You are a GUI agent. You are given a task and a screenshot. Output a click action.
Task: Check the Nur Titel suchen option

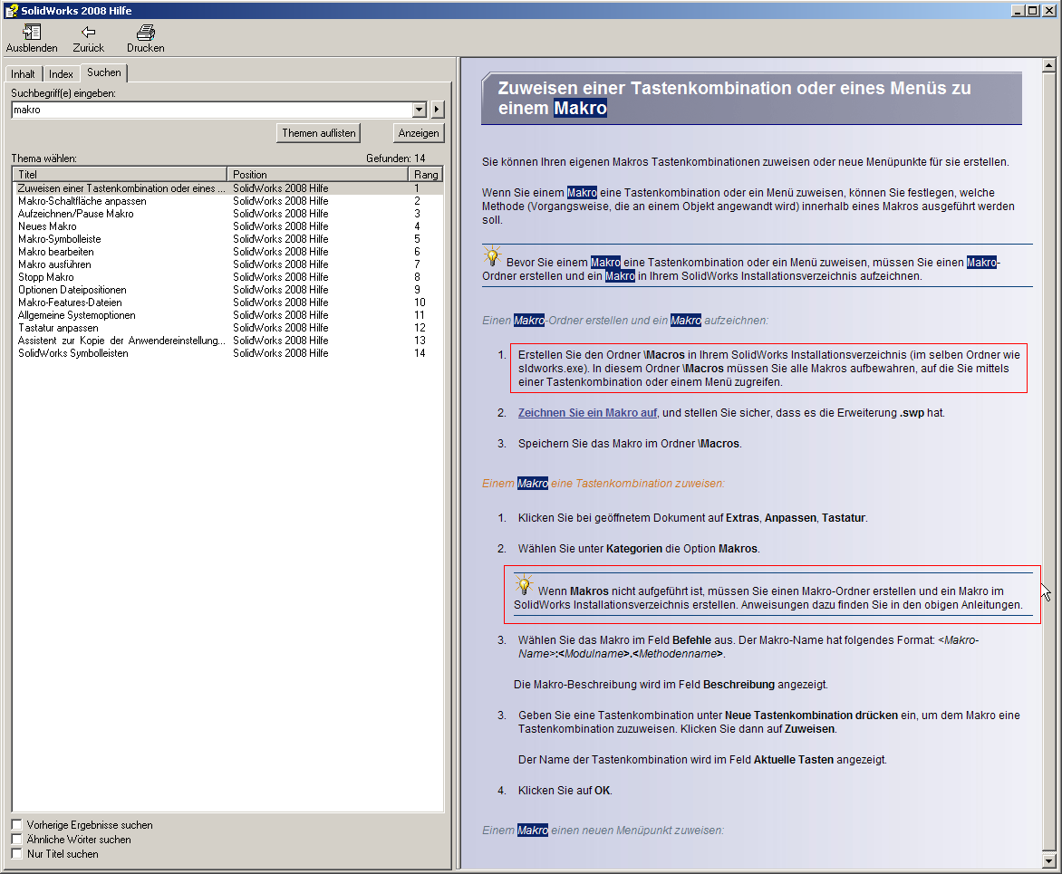pyautogui.click(x=17, y=854)
